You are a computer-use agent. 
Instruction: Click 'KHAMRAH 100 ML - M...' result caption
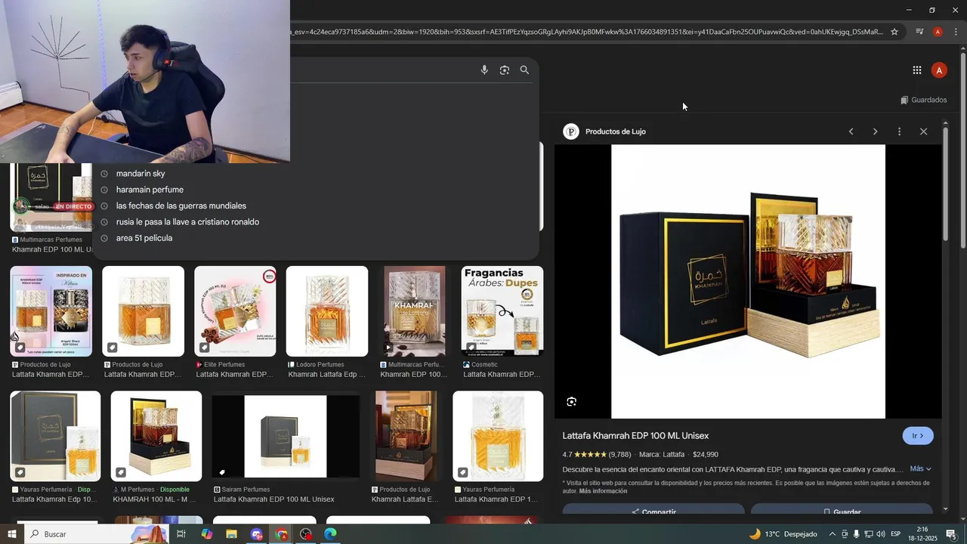tap(154, 499)
